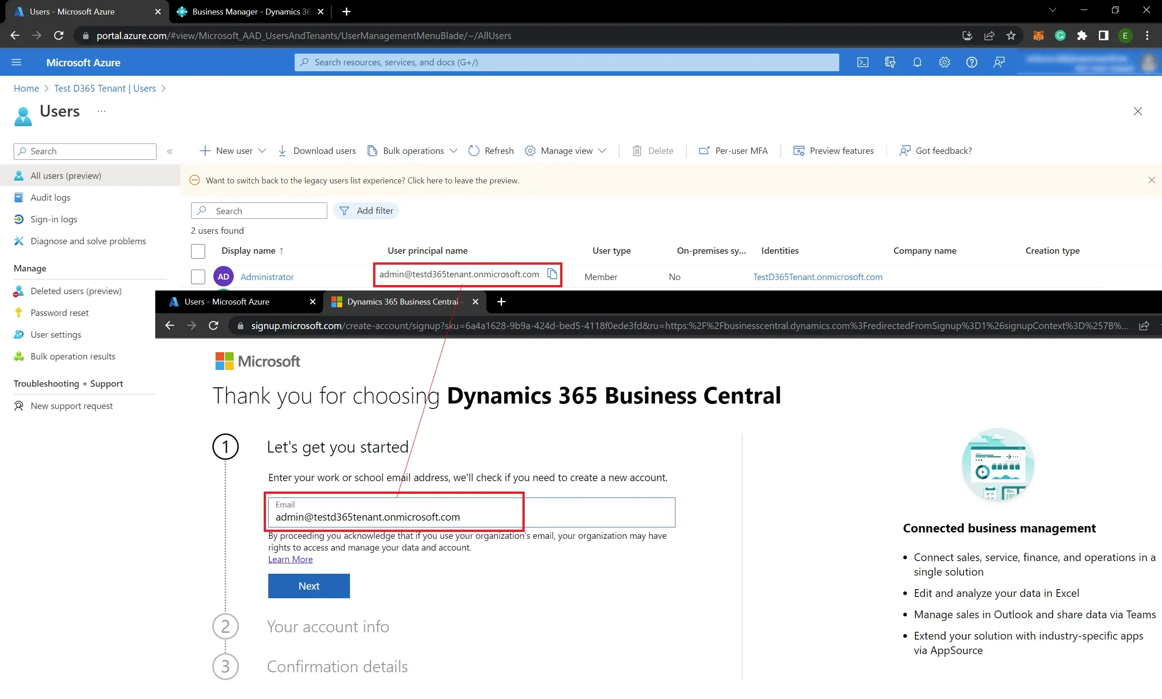Close the Users blade

click(x=1138, y=111)
